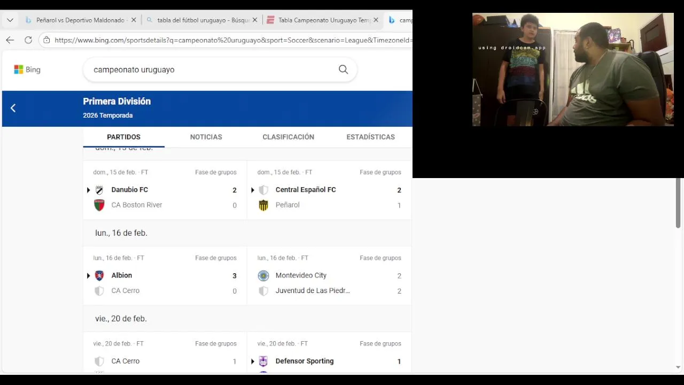Open Albion team name
The height and width of the screenshot is (385, 684).
point(121,275)
